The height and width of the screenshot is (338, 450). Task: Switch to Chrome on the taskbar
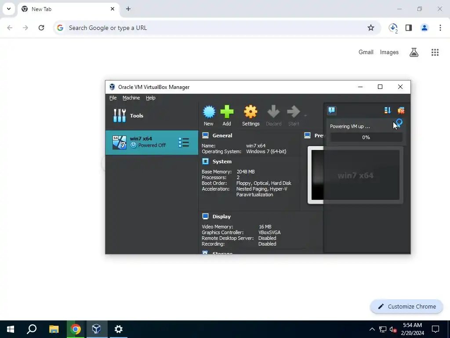pos(76,329)
